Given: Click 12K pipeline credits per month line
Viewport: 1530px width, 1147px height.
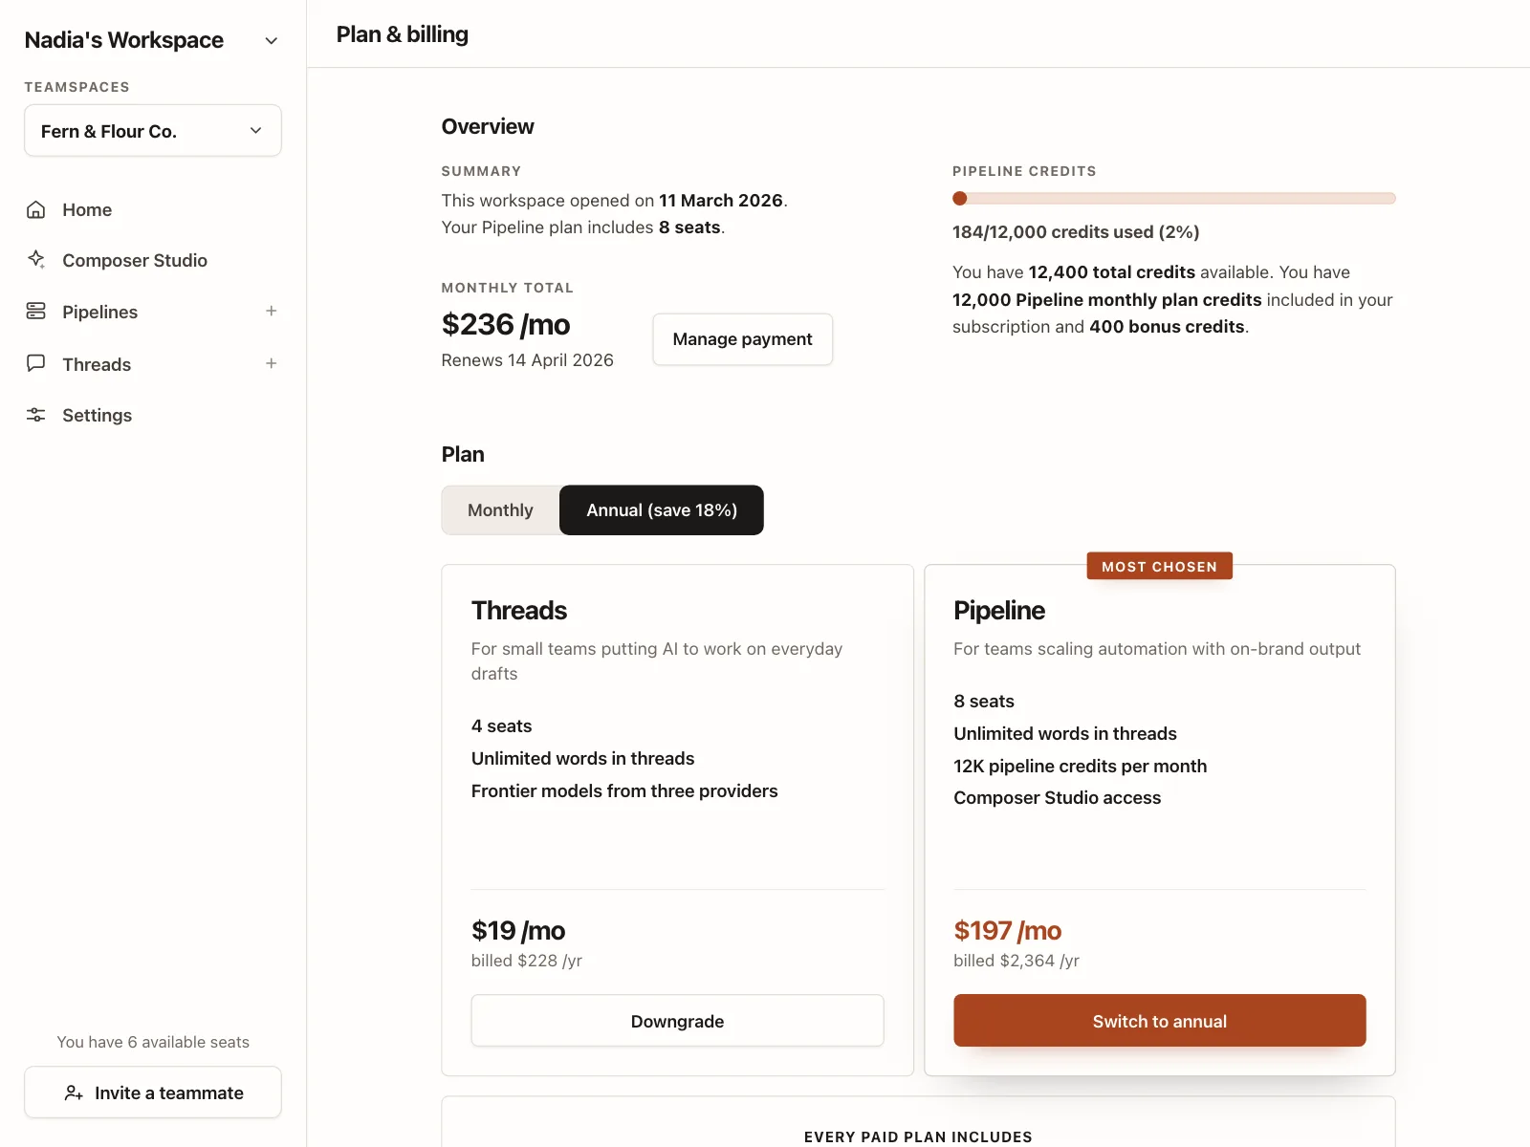Looking at the screenshot, I should pyautogui.click(x=1081, y=767).
